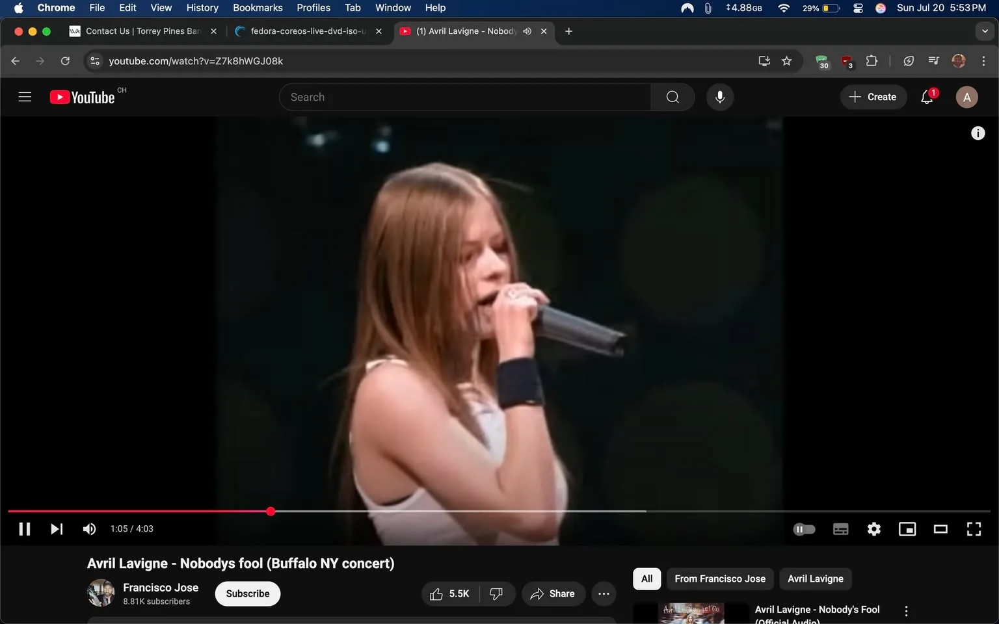Switch to miniplayer mode
This screenshot has width=999, height=624.
click(x=907, y=528)
